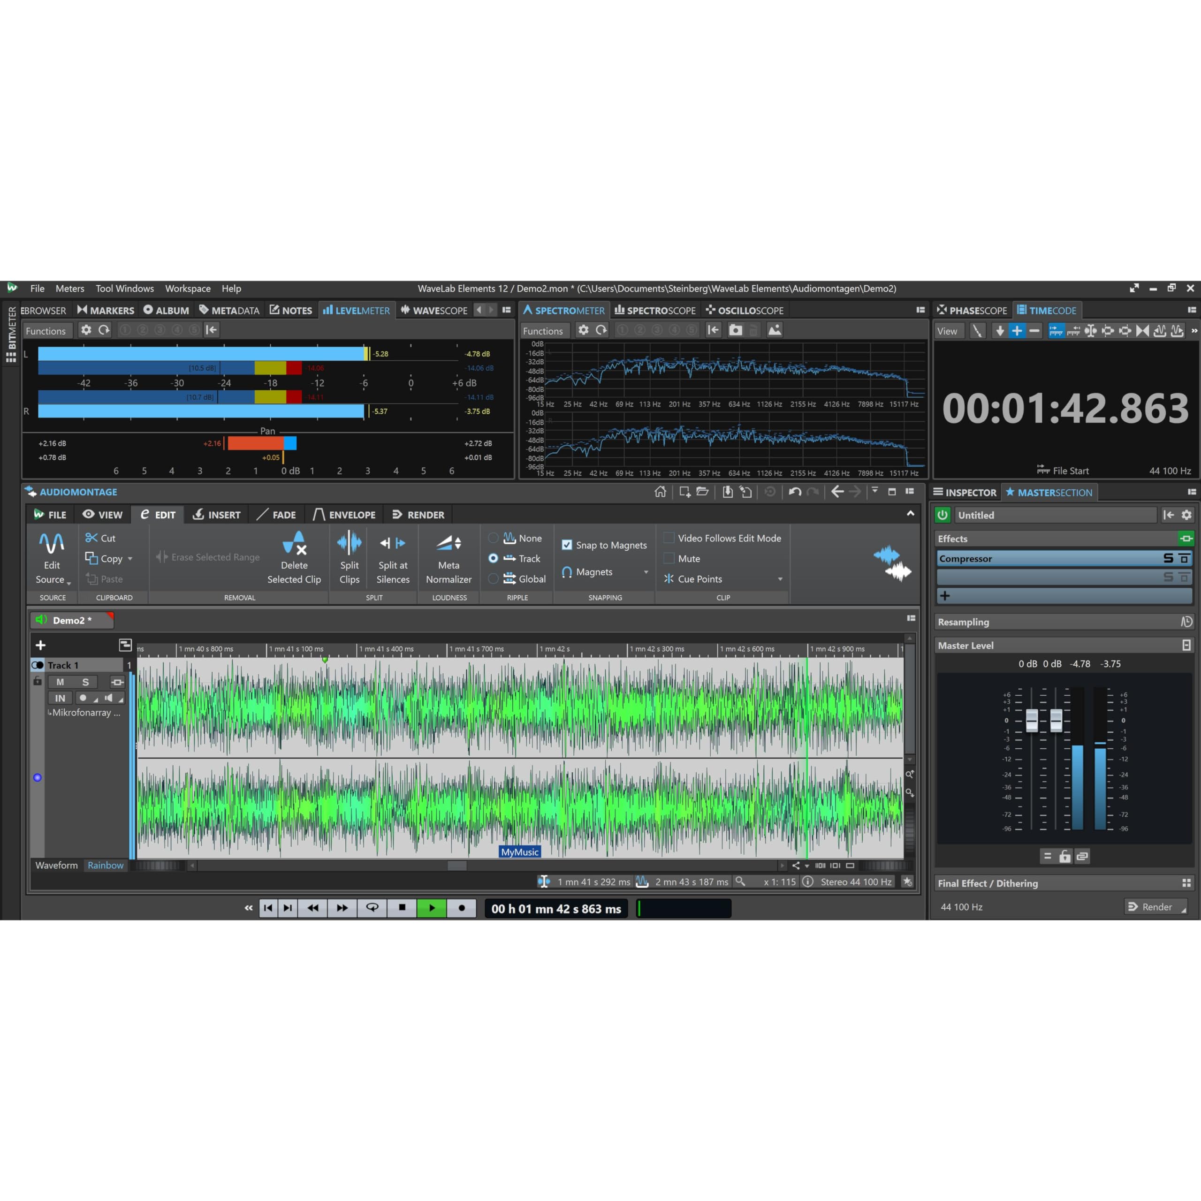The image size is (1201, 1201).
Task: Enable Snap to Magnets checkbox
Action: pyautogui.click(x=567, y=545)
